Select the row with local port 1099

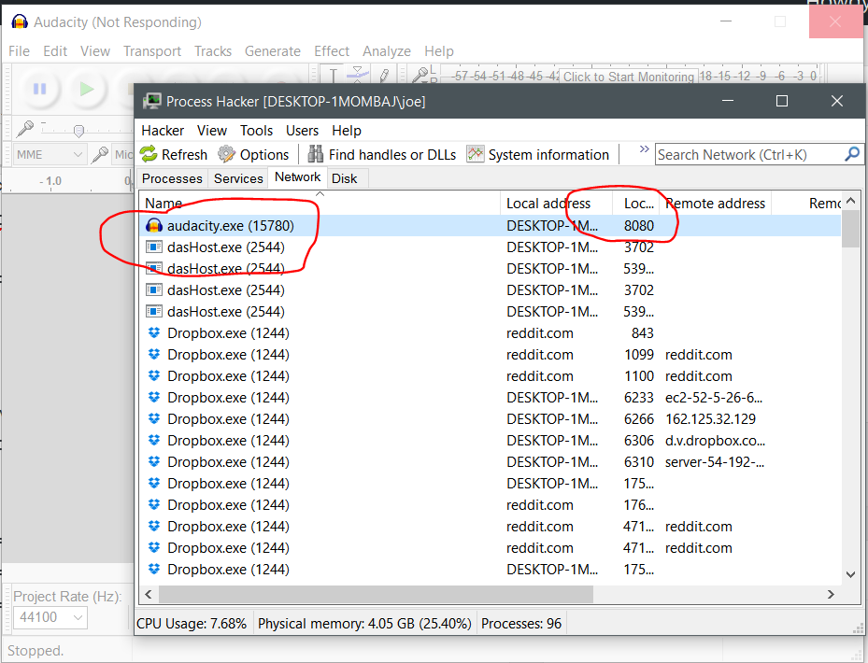(x=491, y=355)
